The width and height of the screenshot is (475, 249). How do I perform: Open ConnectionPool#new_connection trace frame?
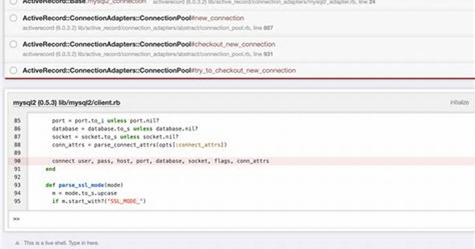[239, 23]
